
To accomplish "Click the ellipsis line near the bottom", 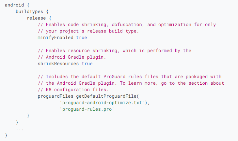I will pos(20,130).
